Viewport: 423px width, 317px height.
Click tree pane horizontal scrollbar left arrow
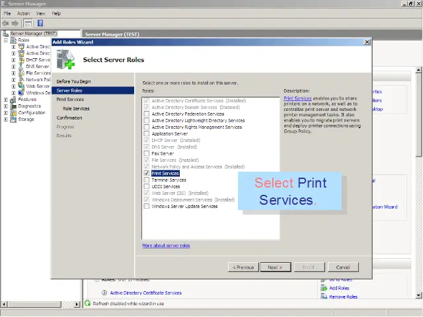4,304
